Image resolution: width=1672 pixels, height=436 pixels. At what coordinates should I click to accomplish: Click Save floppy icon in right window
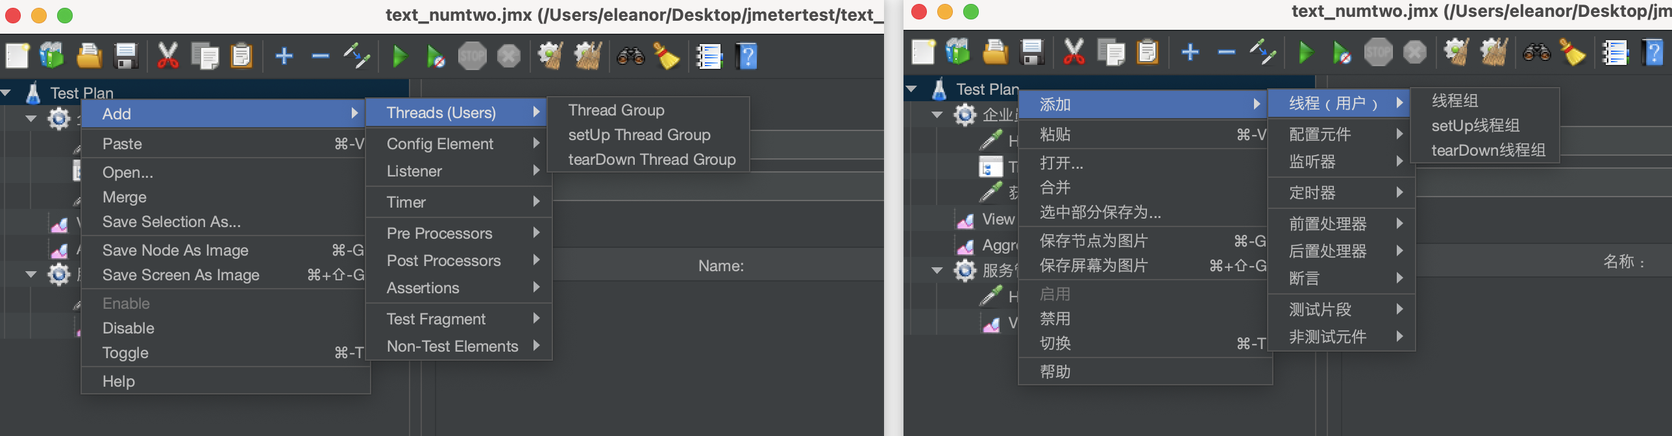pyautogui.click(x=1032, y=52)
